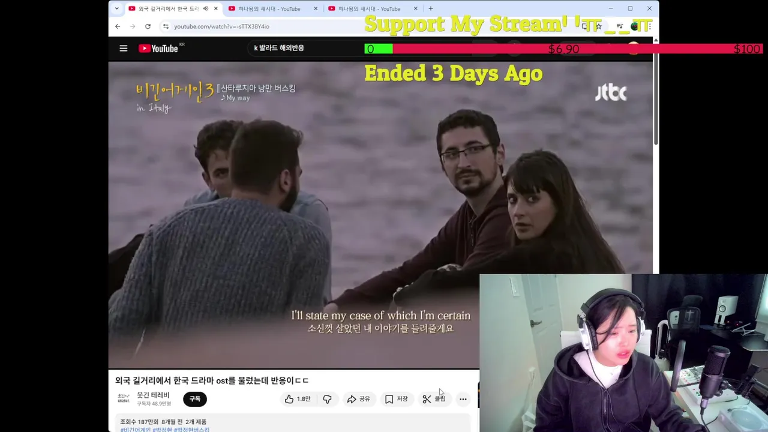Save the video via 저장 button
This screenshot has height=432, width=768.
coord(396,399)
